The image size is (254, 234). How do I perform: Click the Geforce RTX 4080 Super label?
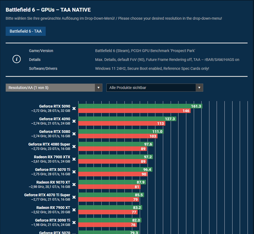point(49,144)
